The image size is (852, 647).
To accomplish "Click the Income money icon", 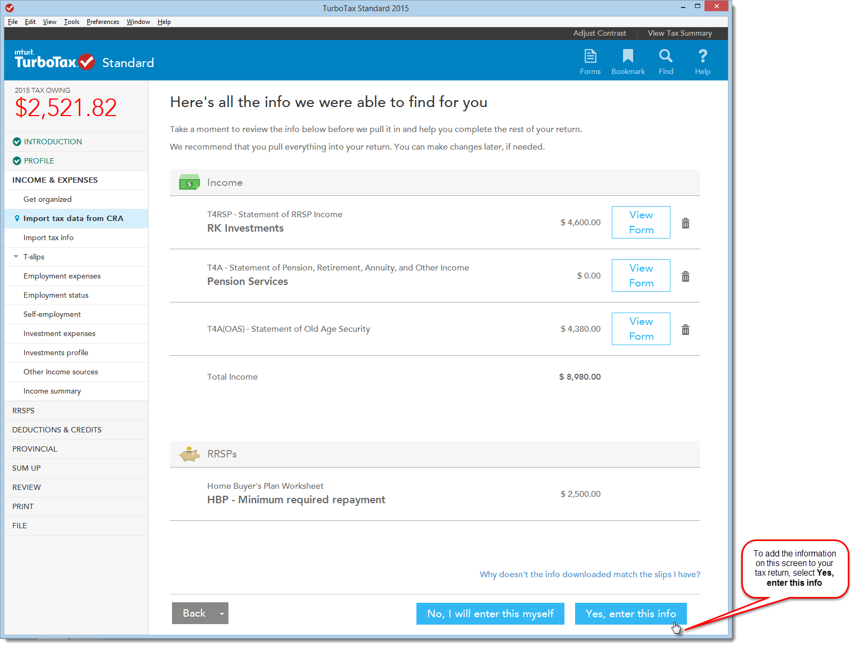I will tap(189, 182).
